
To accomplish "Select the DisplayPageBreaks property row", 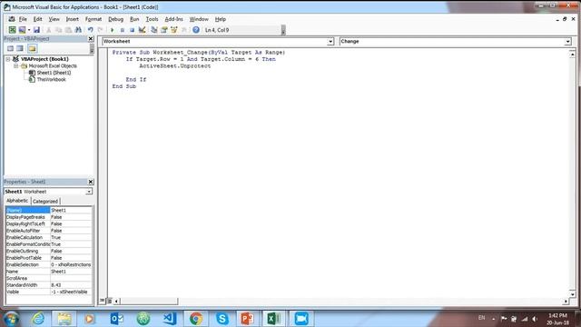I will (x=48, y=217).
